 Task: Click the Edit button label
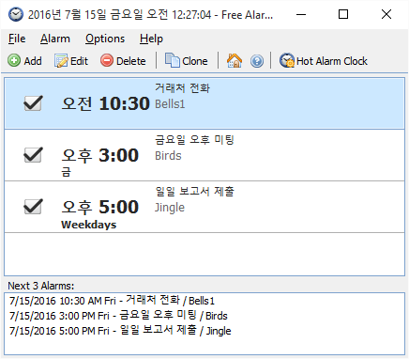click(x=79, y=61)
